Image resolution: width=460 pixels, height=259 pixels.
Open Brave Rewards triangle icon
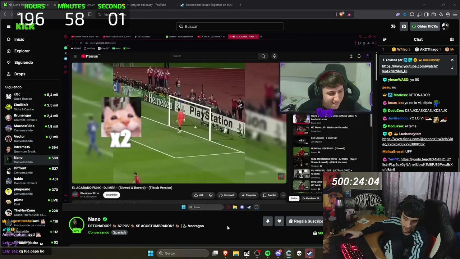tap(349, 14)
